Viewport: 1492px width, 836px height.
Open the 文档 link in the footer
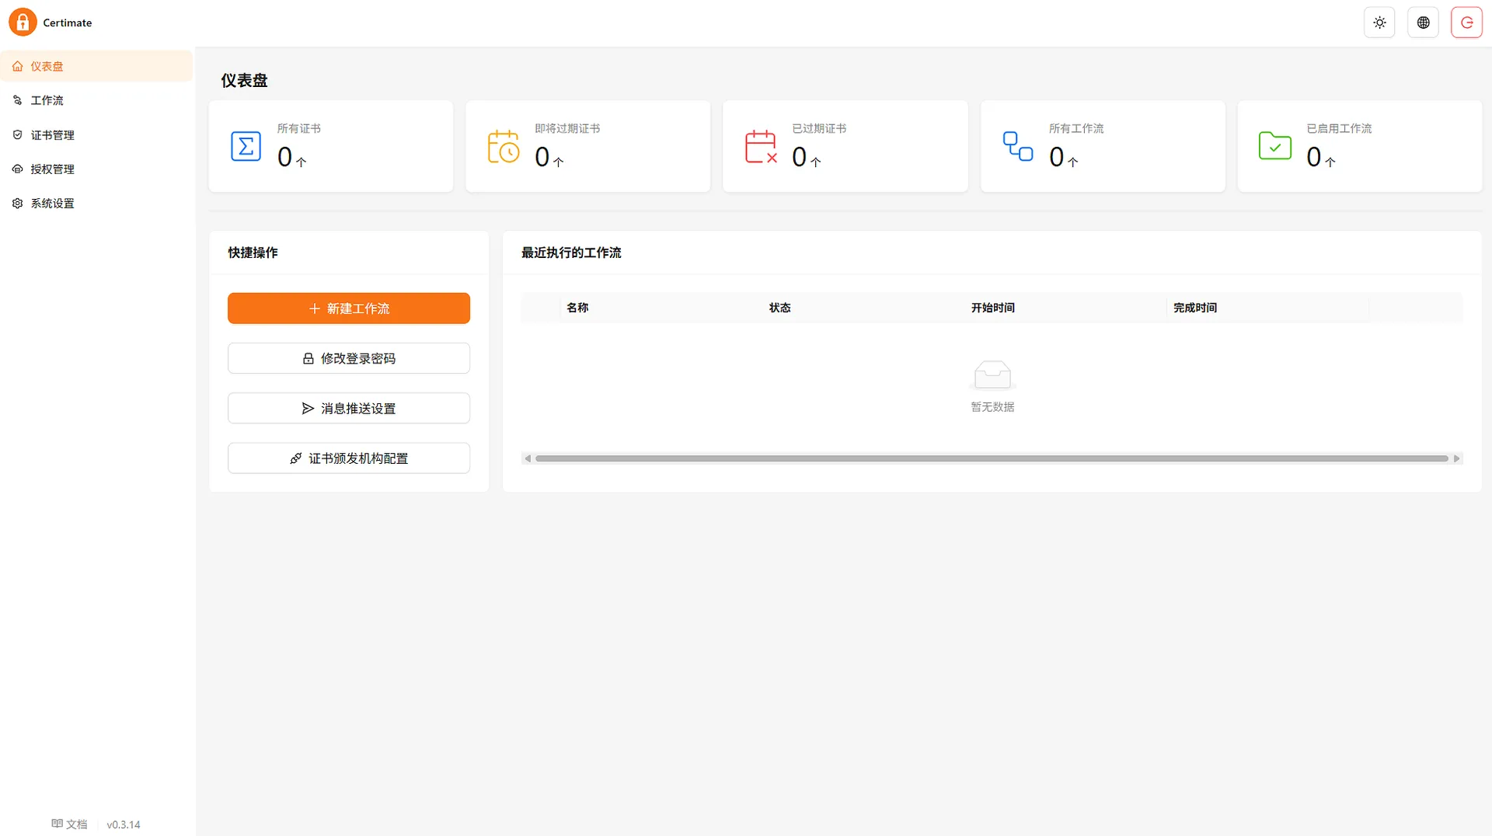tap(69, 824)
